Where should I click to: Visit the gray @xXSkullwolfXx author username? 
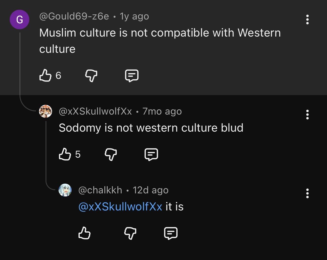click(x=95, y=111)
